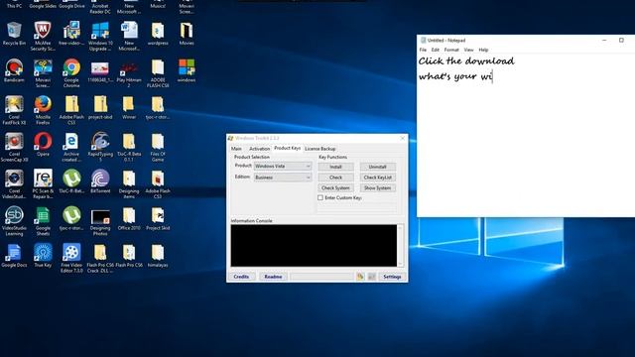Open the Google Sheets shortcut
This screenshot has width=635, height=357.
(43, 221)
